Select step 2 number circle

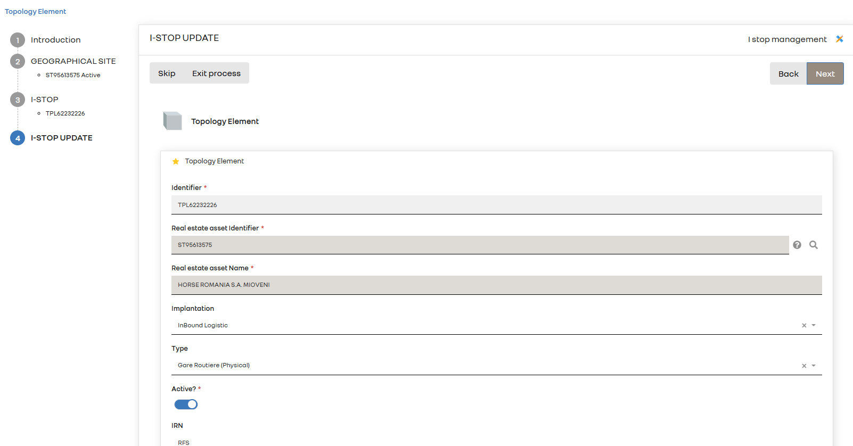click(x=18, y=61)
